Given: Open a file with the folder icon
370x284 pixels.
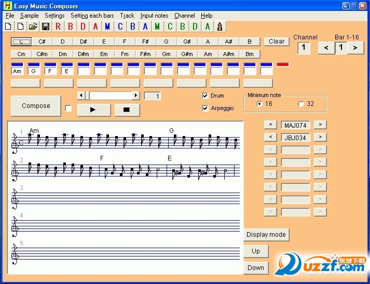Looking at the screenshot, I should [33, 26].
